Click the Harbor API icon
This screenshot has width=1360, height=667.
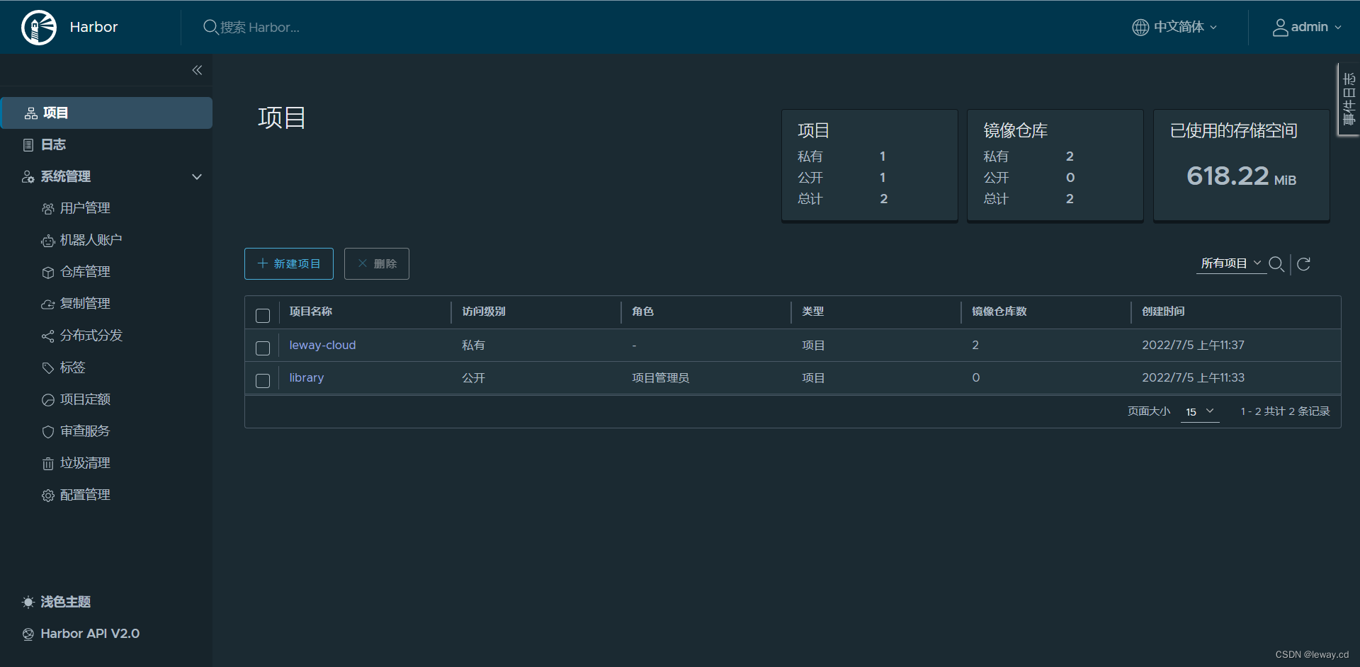[x=28, y=634]
